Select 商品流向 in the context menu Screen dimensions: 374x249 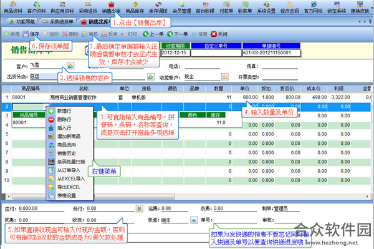tap(66, 145)
